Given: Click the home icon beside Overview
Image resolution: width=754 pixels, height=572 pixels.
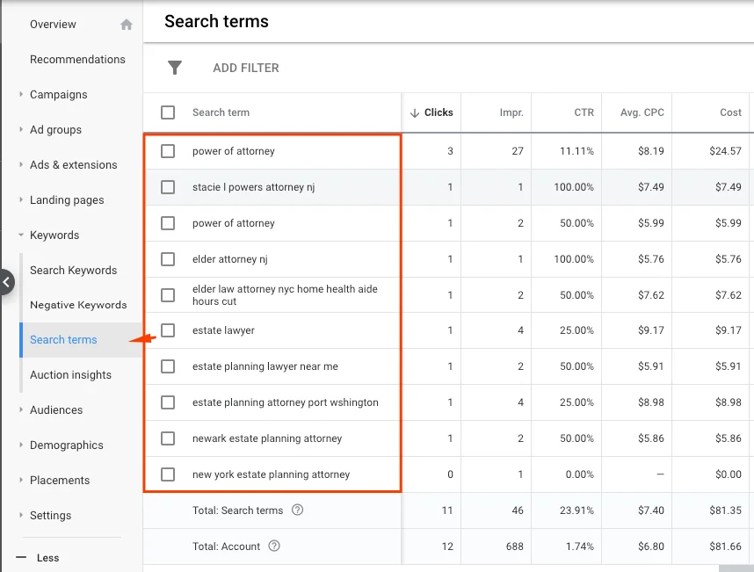Looking at the screenshot, I should coord(126,25).
